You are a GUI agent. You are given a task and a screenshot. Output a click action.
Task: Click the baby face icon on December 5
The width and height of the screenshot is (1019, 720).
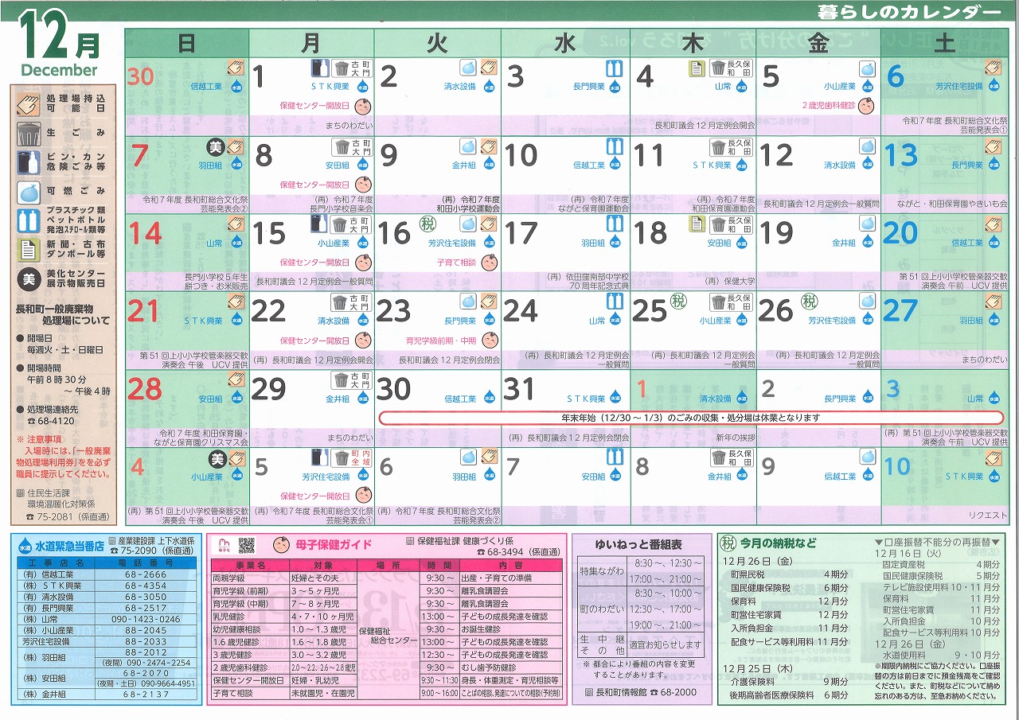point(867,106)
